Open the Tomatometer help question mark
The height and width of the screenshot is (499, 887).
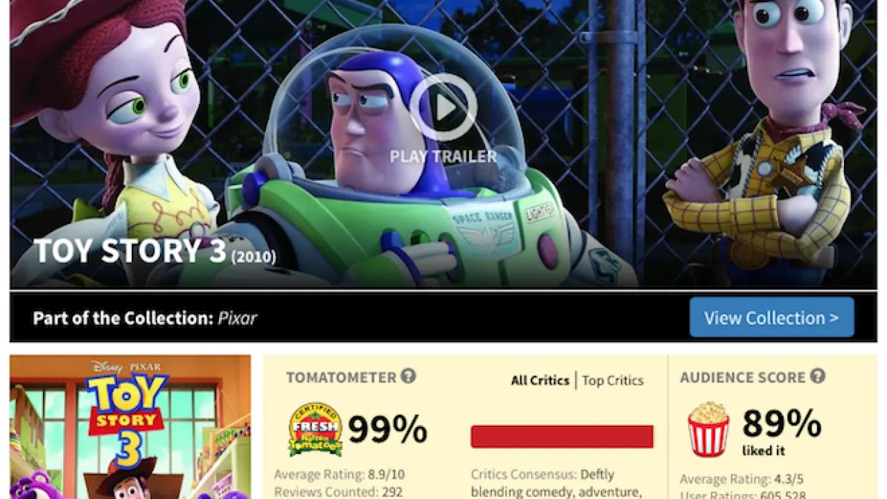click(x=408, y=376)
